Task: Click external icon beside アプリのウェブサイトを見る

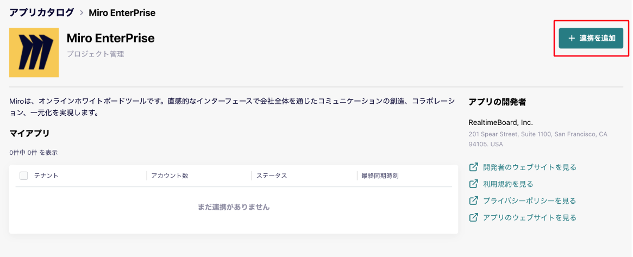Action: pyautogui.click(x=474, y=217)
